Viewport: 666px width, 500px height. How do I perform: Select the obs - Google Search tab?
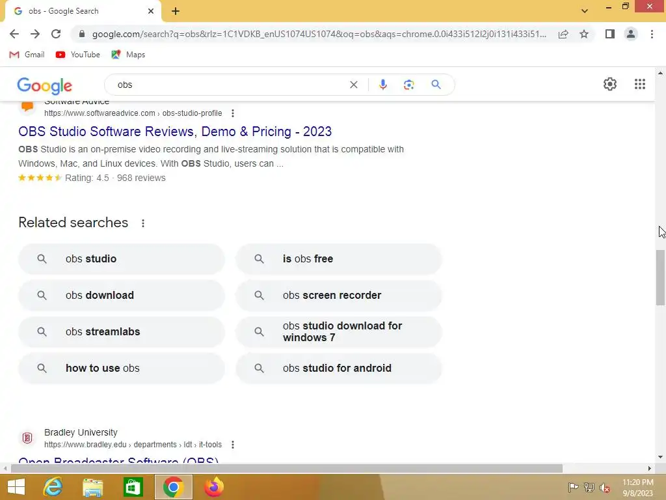coord(83,11)
